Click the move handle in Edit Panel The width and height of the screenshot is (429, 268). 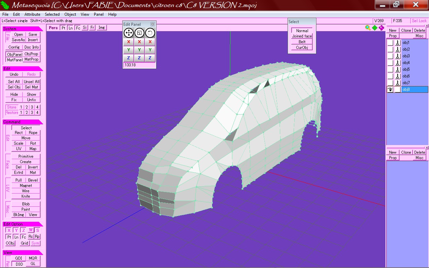coord(129,32)
